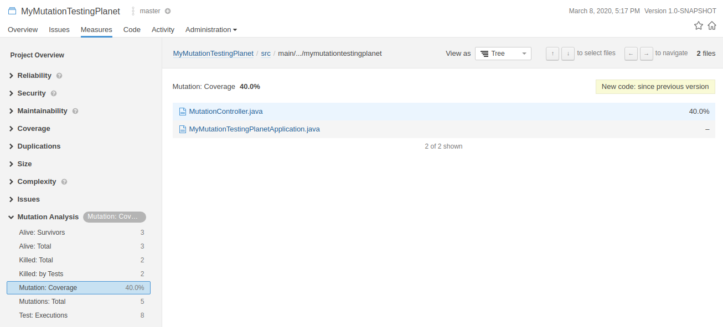Click the main/.../mymutationtestingplanet breadcrumb text

330,54
